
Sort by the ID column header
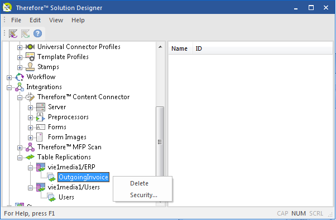click(x=262, y=48)
